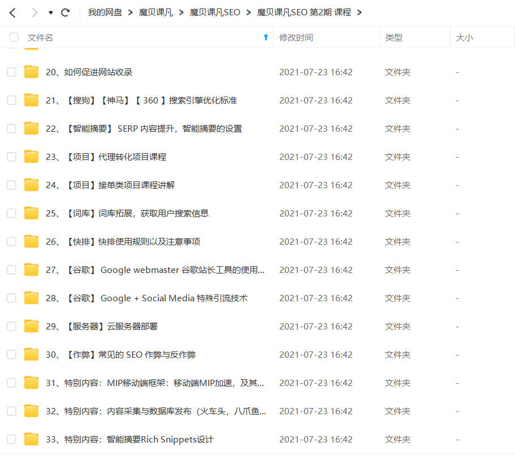515x460 pixels.
Task: Sort by 文件名 column header
Action: click(x=40, y=37)
